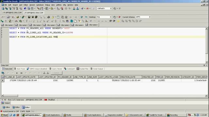Screen dimensions: 209x117
Task: Click the PO_LINE_ID column header
Action: click(x=10, y=77)
